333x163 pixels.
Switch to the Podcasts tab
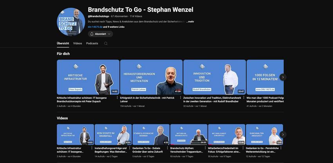92,43
